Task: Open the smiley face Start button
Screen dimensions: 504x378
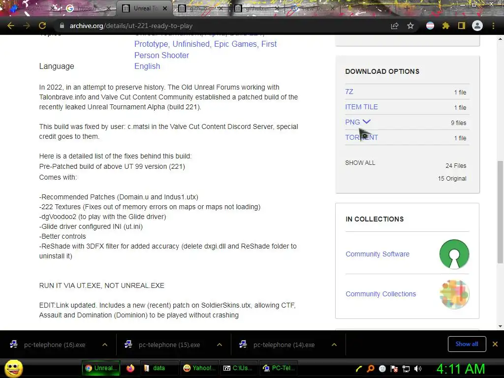Action: 14,368
